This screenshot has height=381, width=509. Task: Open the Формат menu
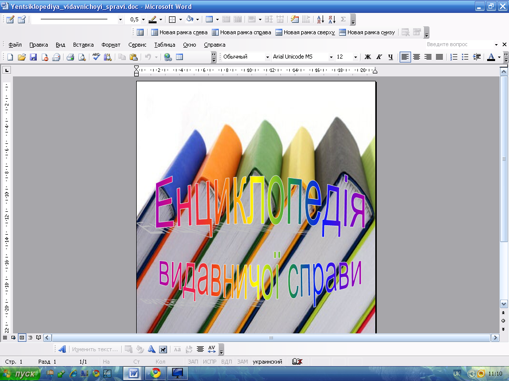(111, 45)
